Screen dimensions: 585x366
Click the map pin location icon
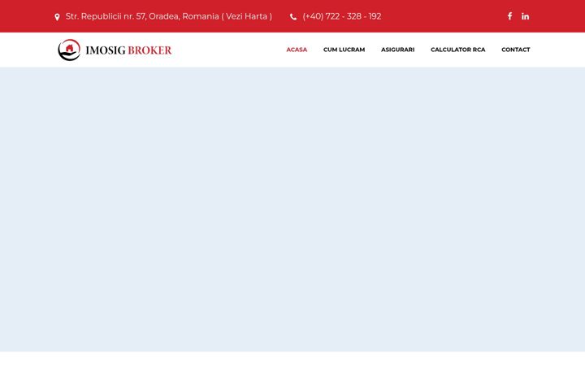coord(57,17)
